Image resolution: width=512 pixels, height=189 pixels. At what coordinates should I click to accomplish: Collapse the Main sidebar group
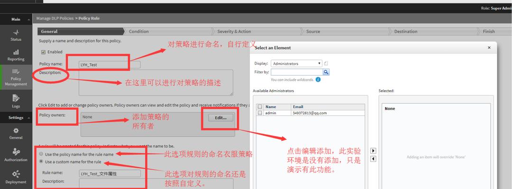point(29,19)
